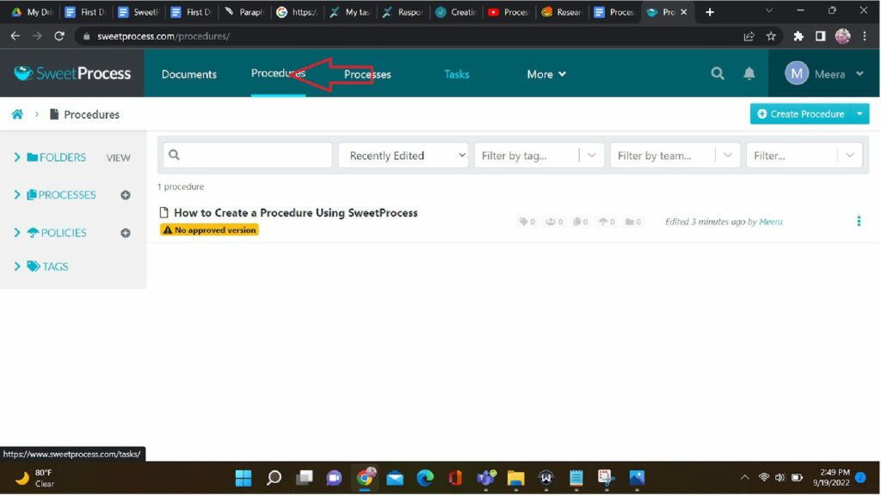
Task: Open the Filter by tag dropdown
Action: pyautogui.click(x=539, y=156)
